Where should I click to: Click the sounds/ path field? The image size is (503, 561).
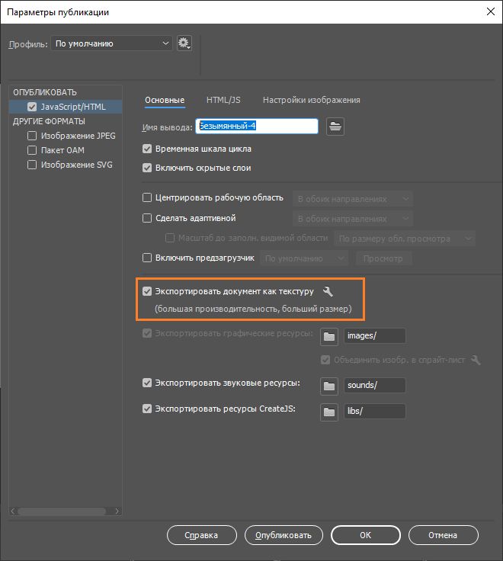[374, 386]
